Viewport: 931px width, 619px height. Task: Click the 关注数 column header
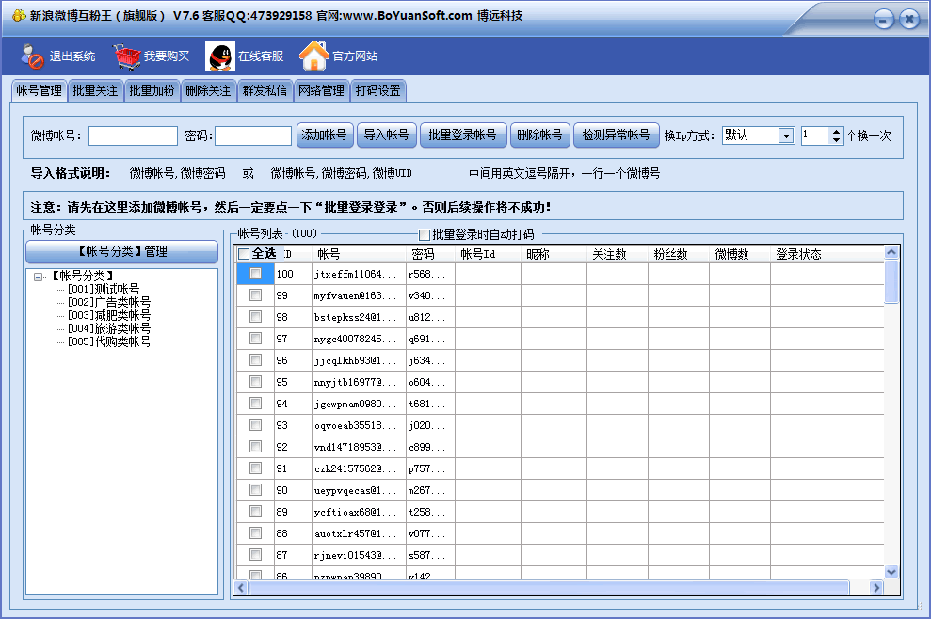618,254
